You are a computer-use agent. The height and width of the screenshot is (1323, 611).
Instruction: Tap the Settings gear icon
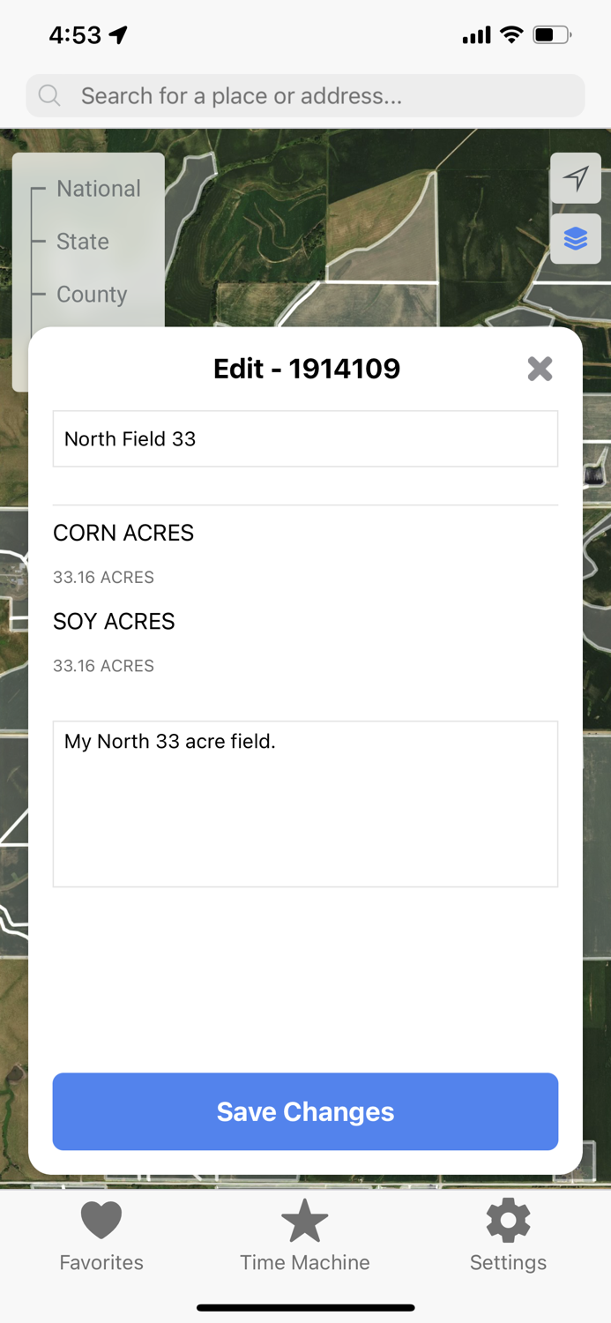tap(509, 1221)
